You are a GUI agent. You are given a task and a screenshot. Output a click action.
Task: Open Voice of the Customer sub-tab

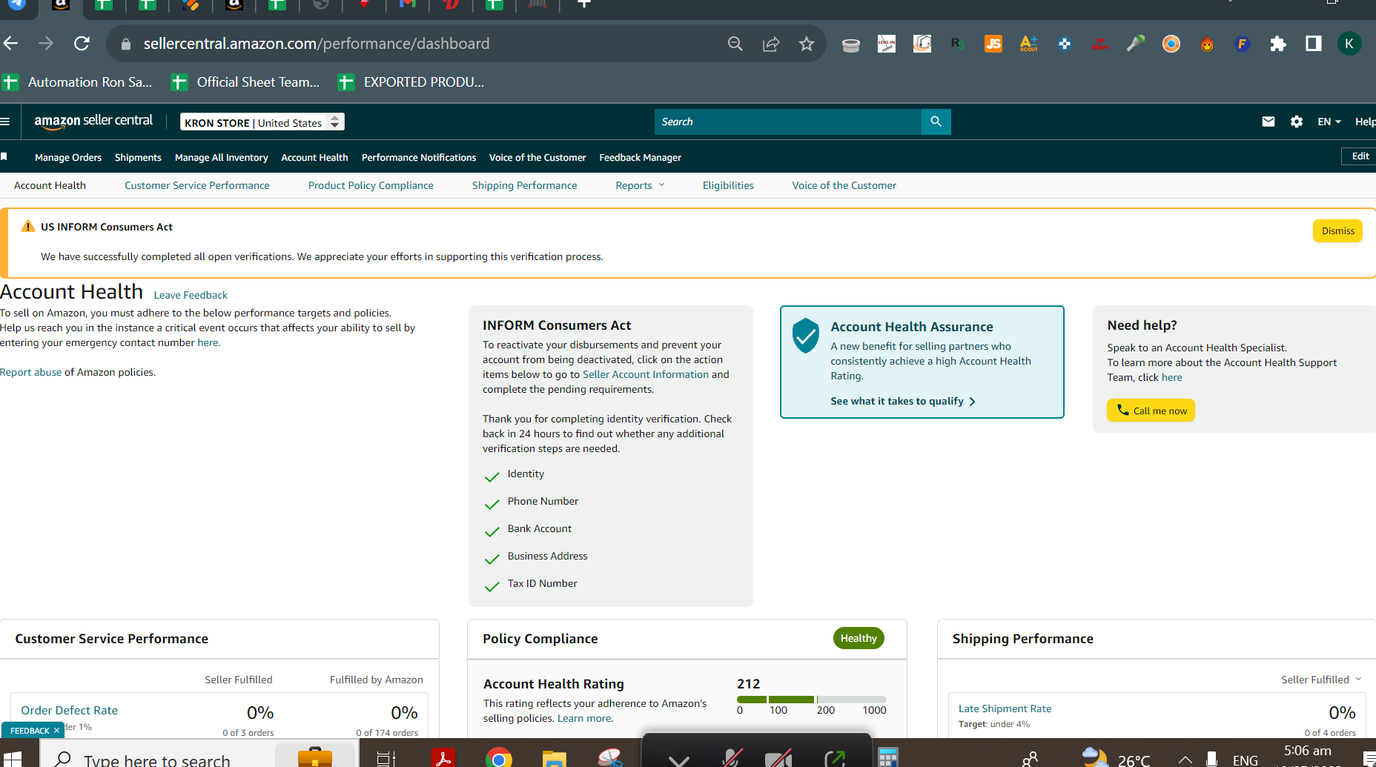tap(844, 185)
